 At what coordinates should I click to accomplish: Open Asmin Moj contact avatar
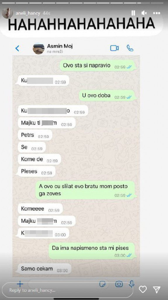(39, 49)
